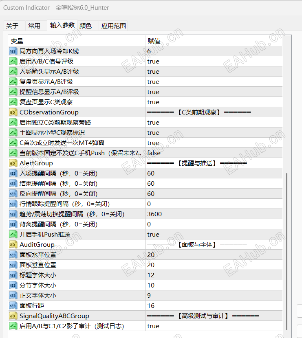Click the string icon beside AlertGroup

pyautogui.click(x=13, y=163)
